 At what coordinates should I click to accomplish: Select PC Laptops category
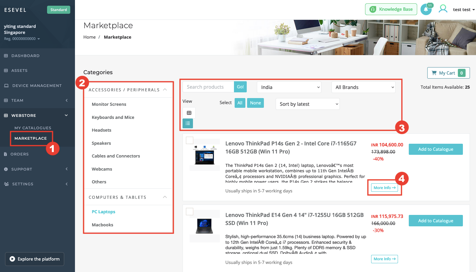click(x=104, y=212)
